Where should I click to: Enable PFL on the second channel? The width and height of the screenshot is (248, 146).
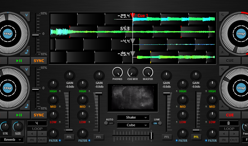pos(99,137)
